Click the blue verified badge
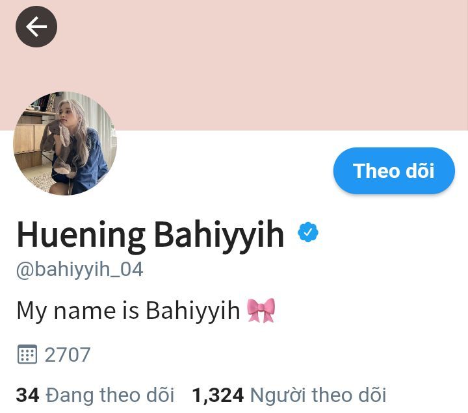The width and height of the screenshot is (468, 413). 308,232
